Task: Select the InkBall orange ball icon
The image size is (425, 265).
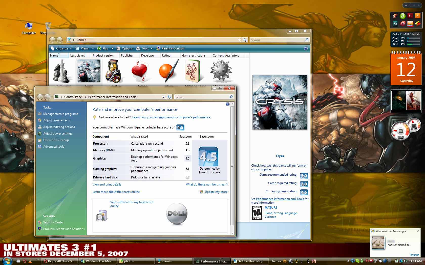Action: [x=168, y=71]
